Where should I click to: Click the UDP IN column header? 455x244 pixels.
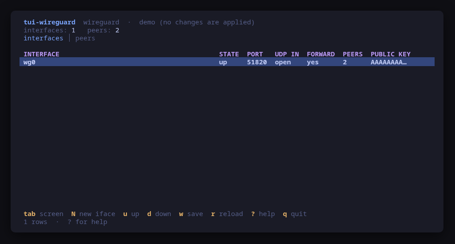point(286,54)
